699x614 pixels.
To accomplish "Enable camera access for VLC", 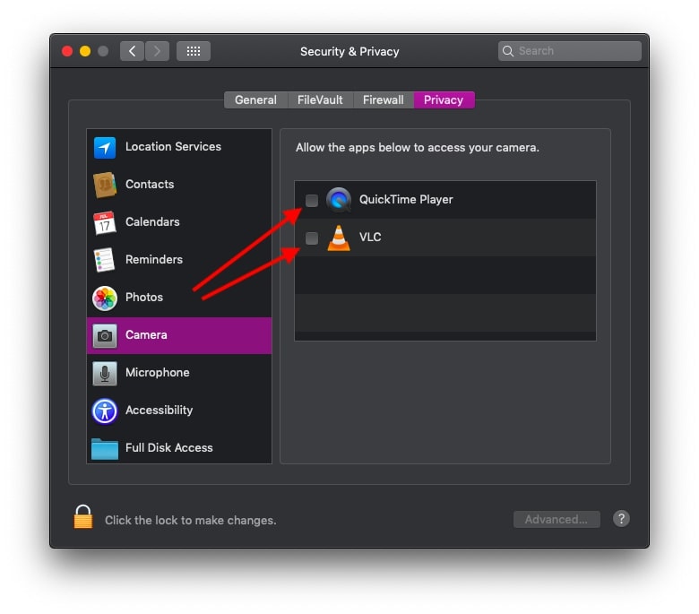I will coord(312,238).
